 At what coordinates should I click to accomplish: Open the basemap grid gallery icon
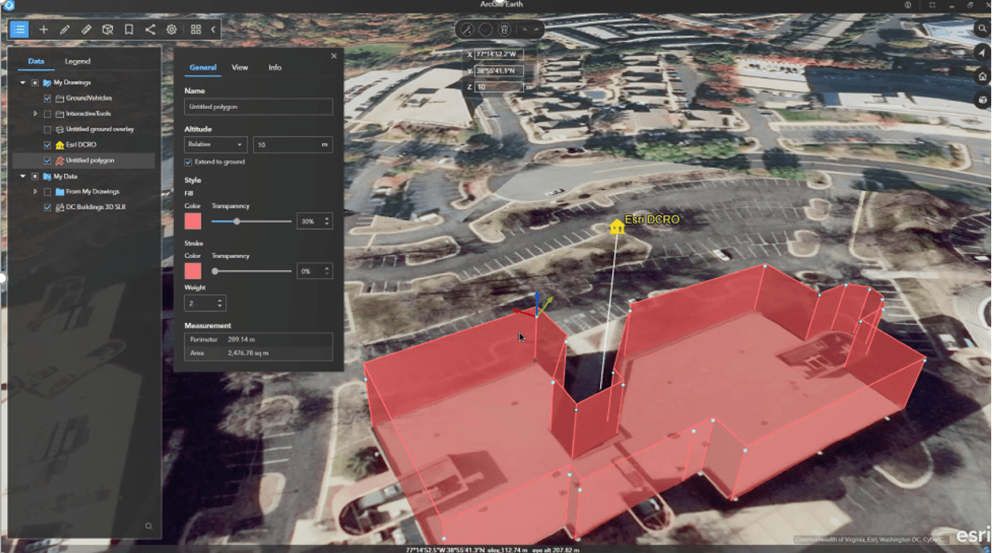[x=196, y=30]
